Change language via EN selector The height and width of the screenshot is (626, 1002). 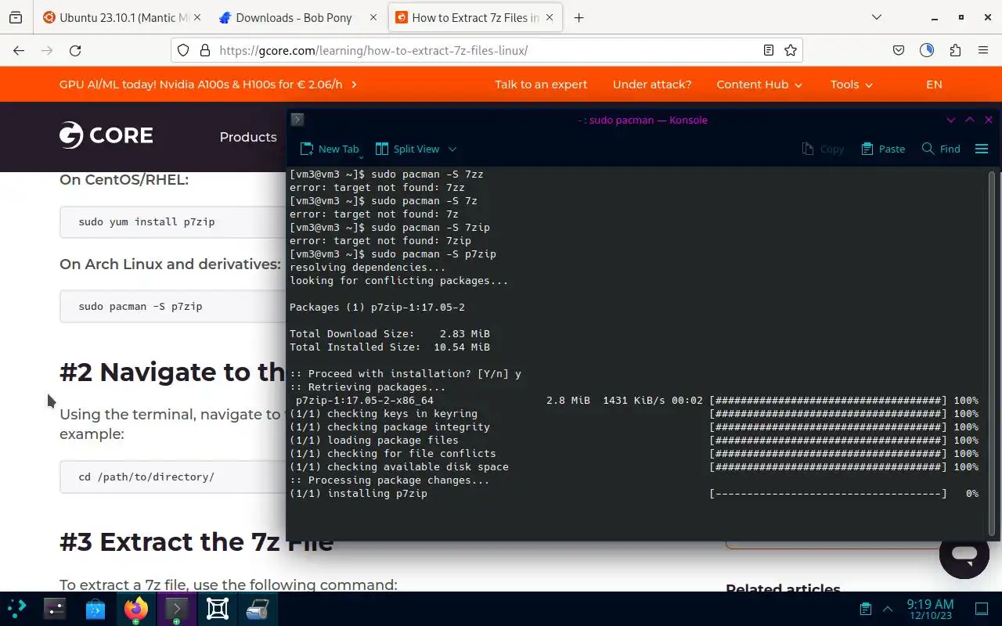934,85
